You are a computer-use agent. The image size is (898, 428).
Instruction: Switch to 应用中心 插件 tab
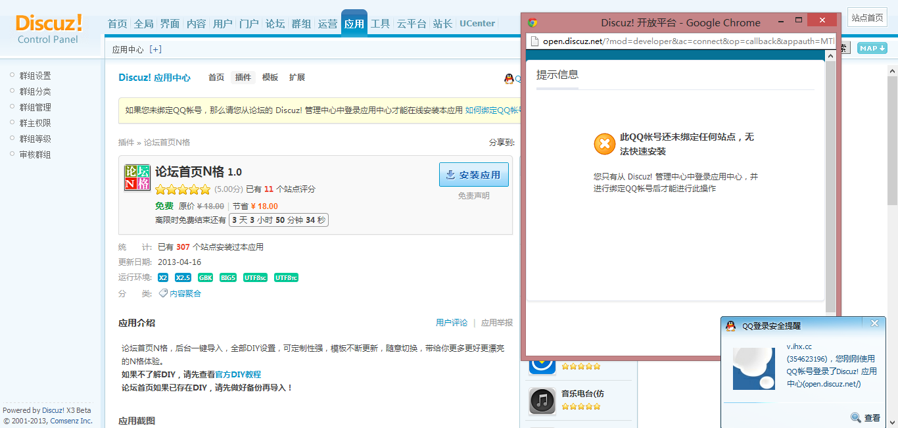pos(243,78)
